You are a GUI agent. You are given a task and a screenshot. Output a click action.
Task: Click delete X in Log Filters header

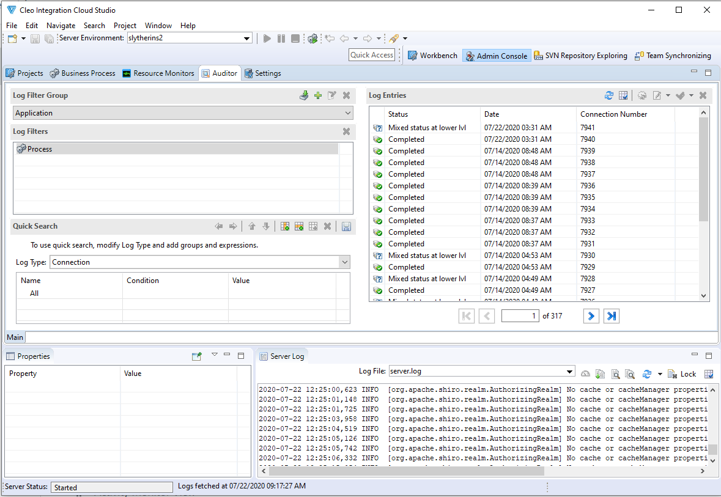tap(346, 131)
